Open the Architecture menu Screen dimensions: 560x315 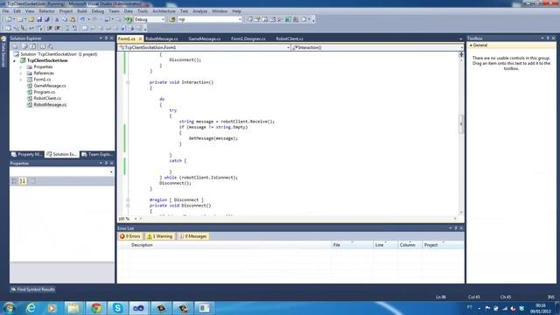pyautogui.click(x=164, y=11)
